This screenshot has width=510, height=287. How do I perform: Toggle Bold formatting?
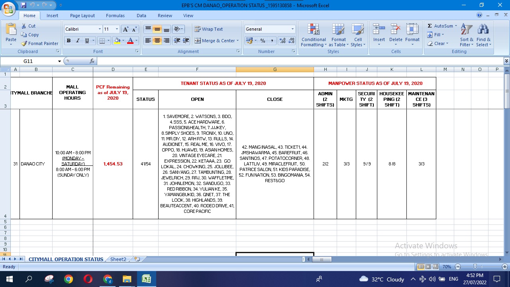pyautogui.click(x=69, y=41)
